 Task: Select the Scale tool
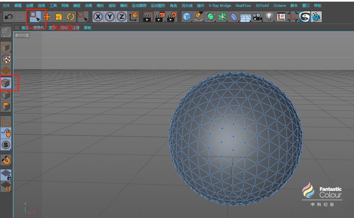click(x=59, y=17)
